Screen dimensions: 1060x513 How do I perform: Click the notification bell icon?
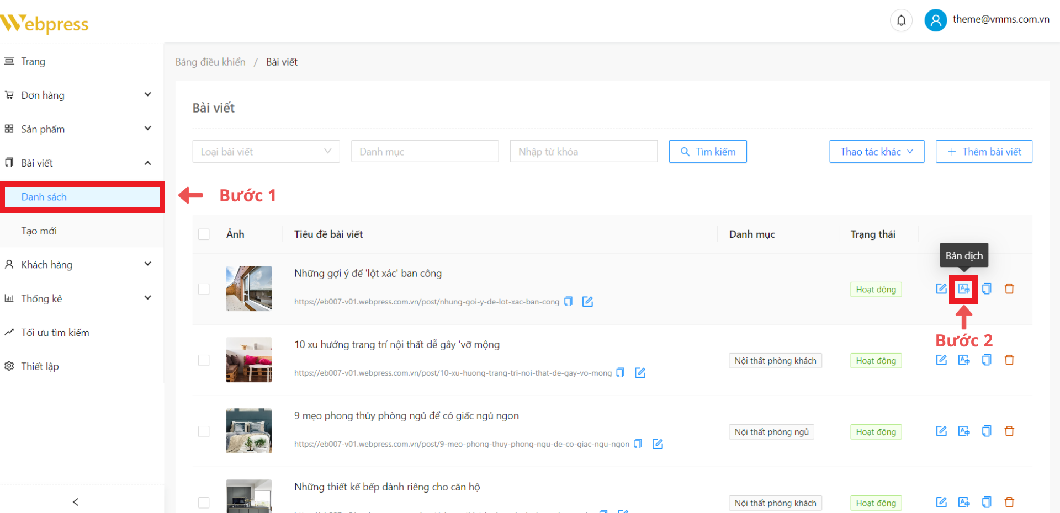(x=901, y=20)
